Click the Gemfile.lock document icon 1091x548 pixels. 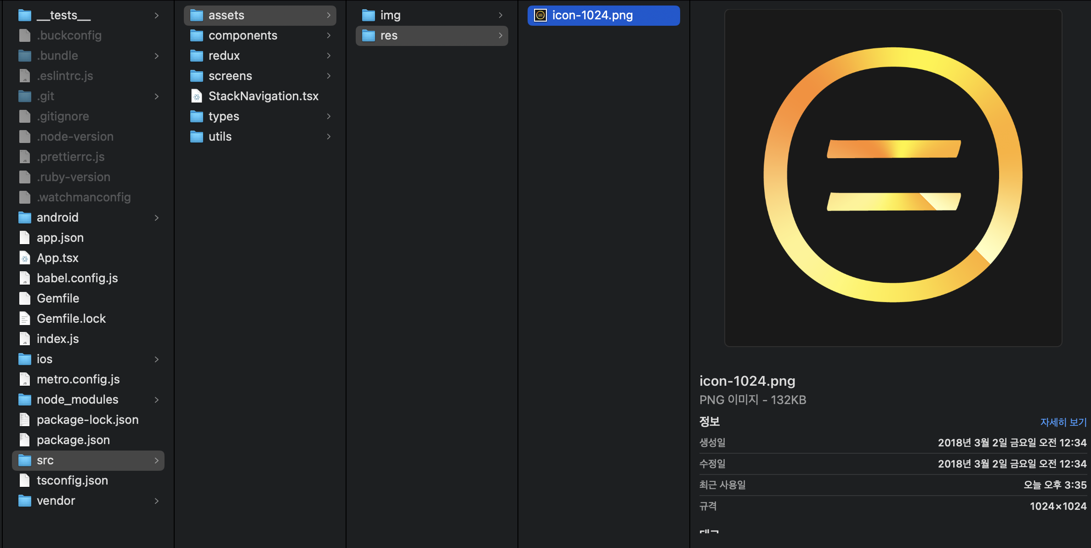pyautogui.click(x=25, y=319)
